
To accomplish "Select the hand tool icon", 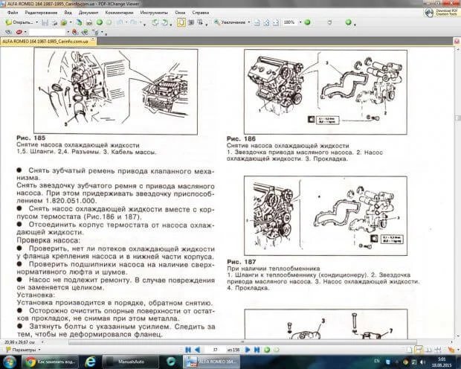I will coord(181,23).
